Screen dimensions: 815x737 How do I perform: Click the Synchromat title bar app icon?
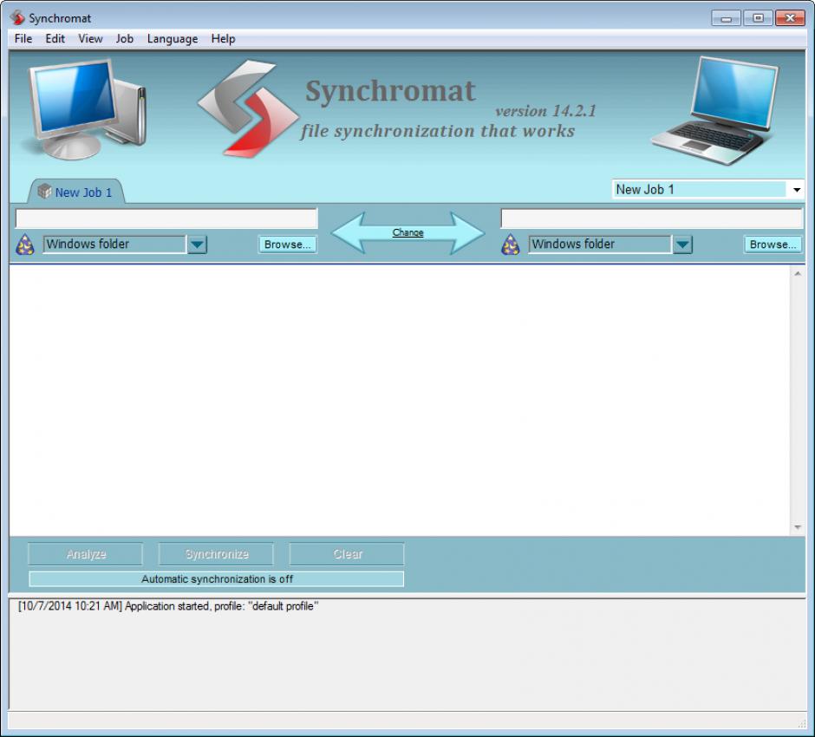click(x=17, y=17)
